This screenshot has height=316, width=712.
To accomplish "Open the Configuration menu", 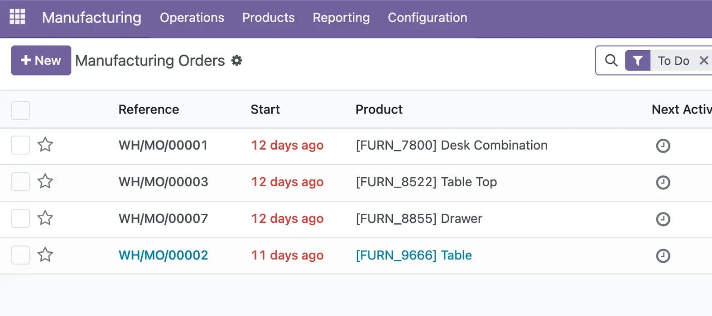I will [x=427, y=18].
